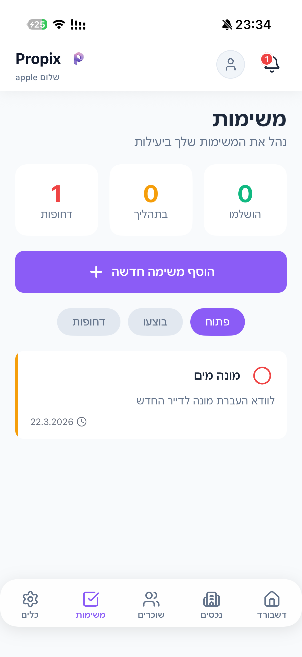This screenshot has height=657, width=302.
Task: Tap the Propix purple logo icon
Action: pyautogui.click(x=78, y=58)
